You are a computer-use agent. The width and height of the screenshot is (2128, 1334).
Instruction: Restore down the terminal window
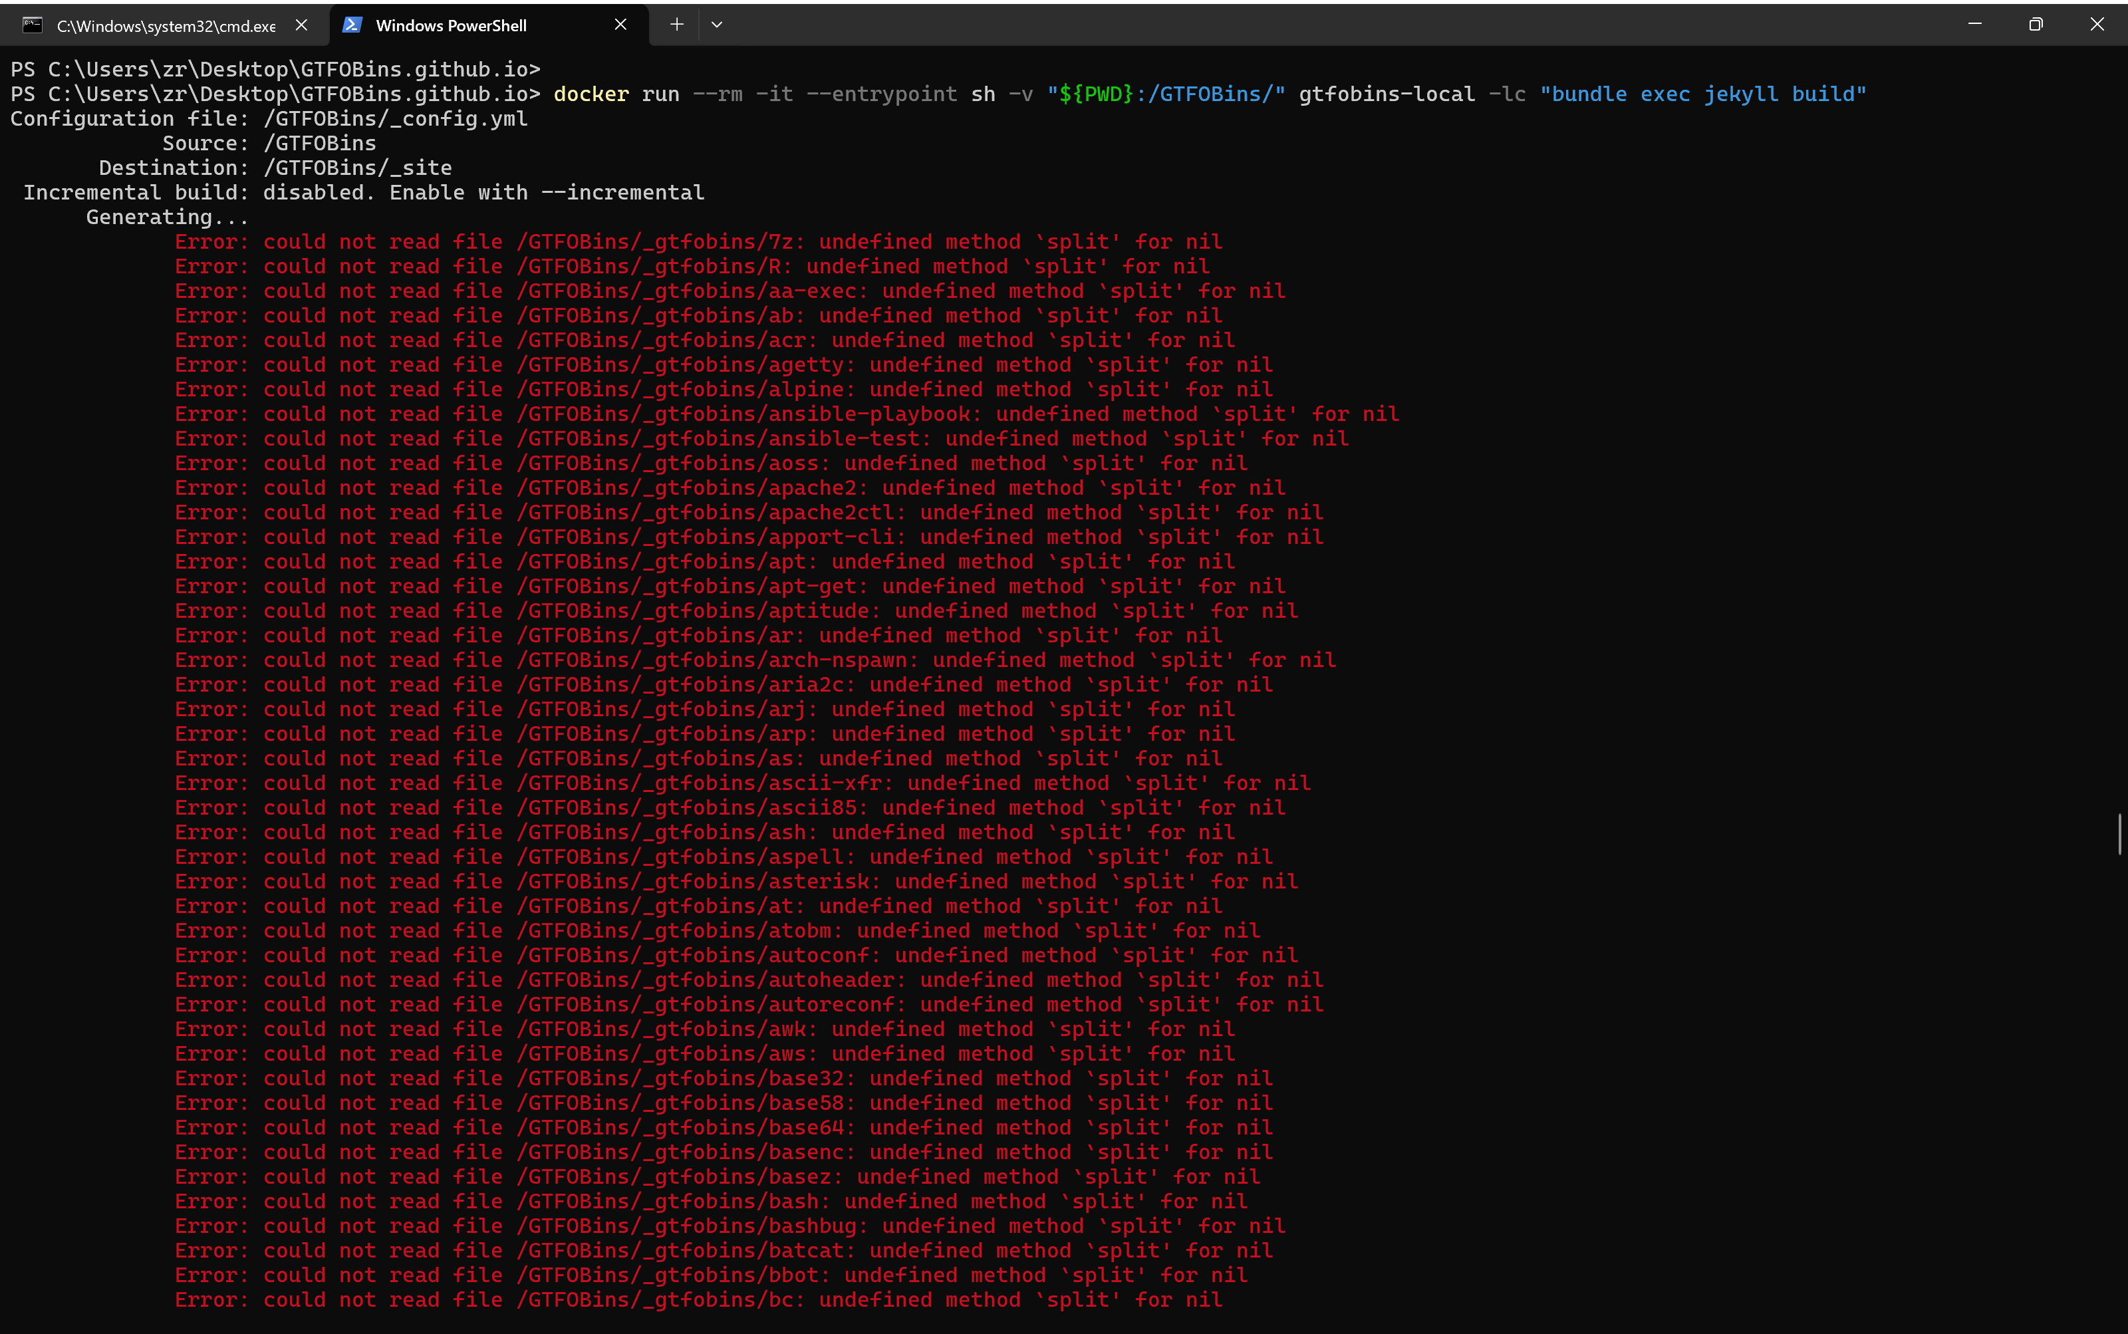point(2036,24)
